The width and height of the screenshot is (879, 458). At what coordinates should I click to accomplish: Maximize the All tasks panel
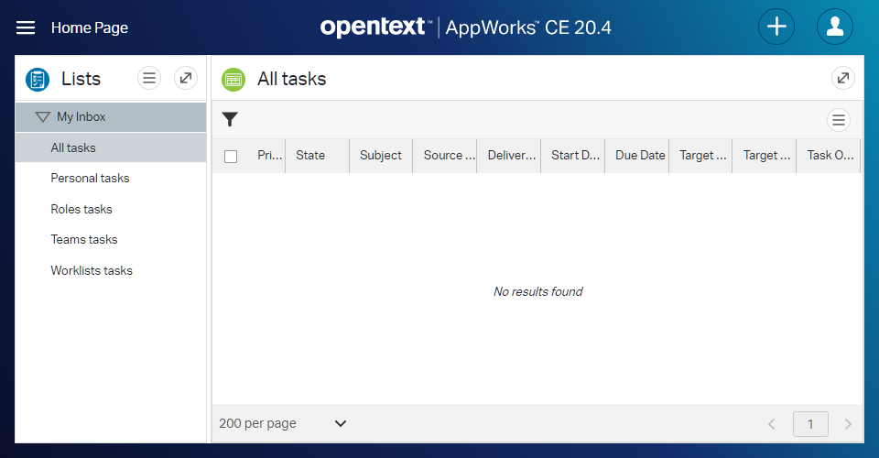[843, 78]
